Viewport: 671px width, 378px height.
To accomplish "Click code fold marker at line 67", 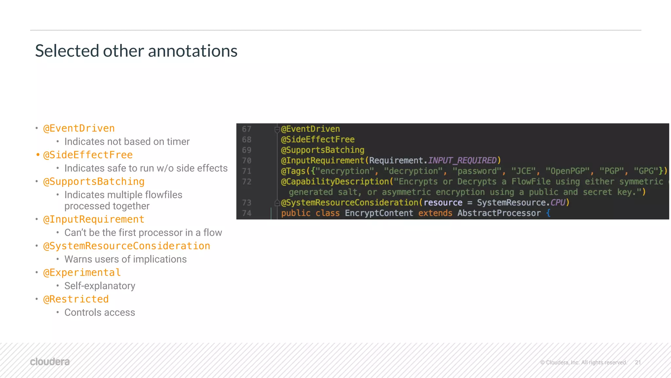I will click(x=277, y=129).
